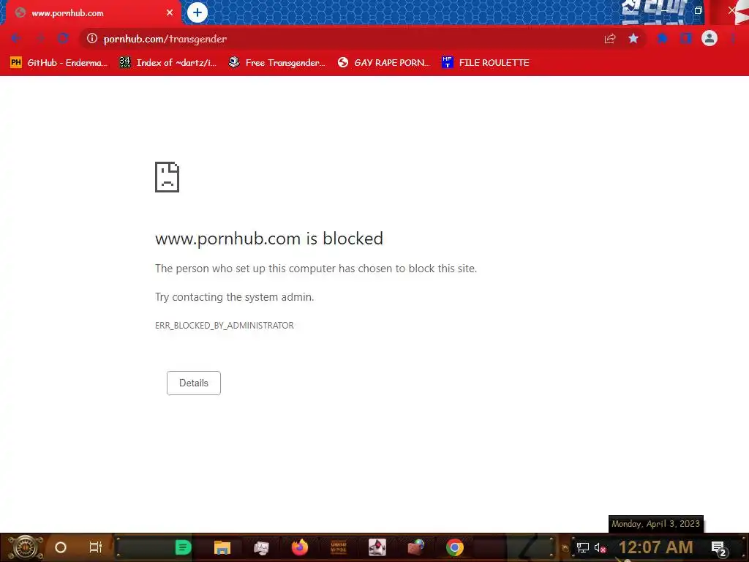Click 'Try contacting the system admin.' text
The image size is (749, 562).
coord(235,297)
